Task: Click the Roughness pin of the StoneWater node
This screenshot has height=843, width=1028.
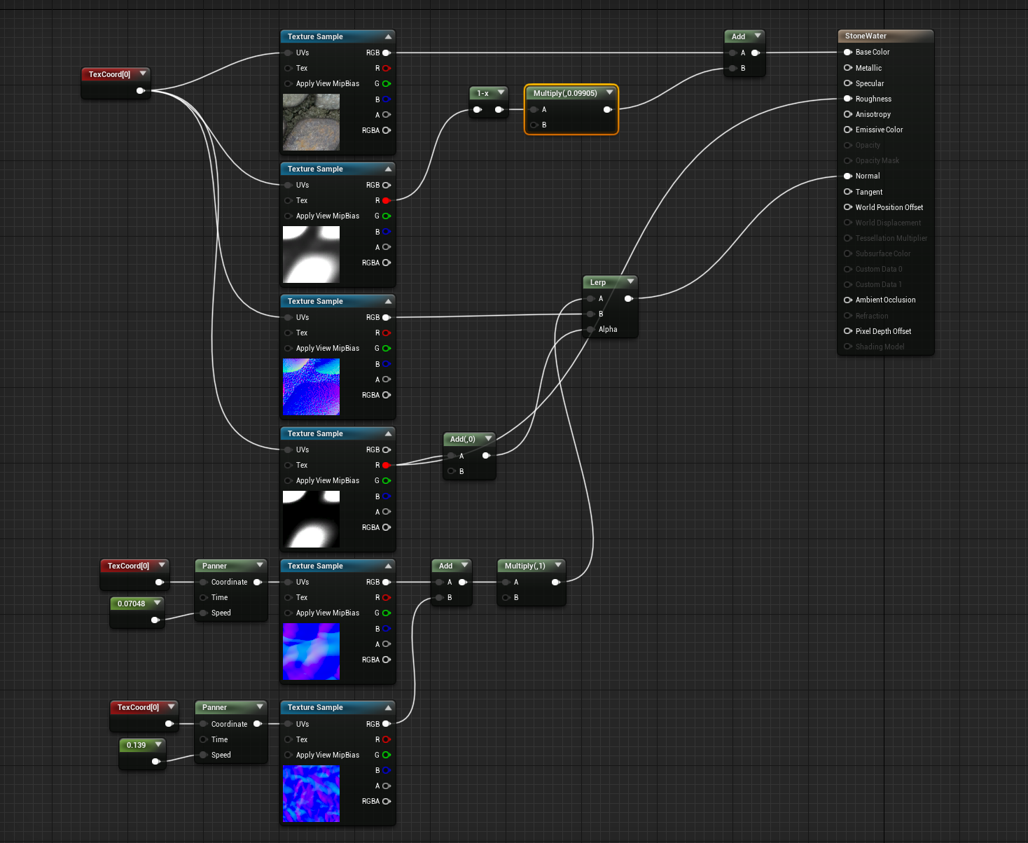Action: point(848,99)
